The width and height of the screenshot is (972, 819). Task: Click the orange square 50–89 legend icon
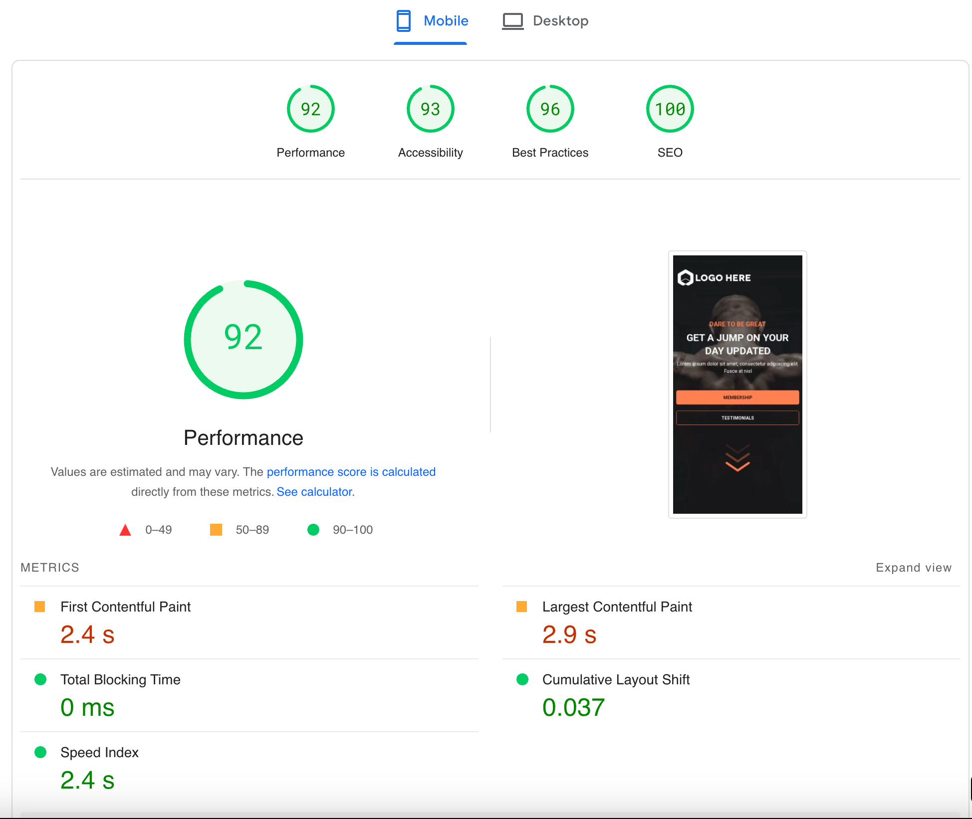216,530
